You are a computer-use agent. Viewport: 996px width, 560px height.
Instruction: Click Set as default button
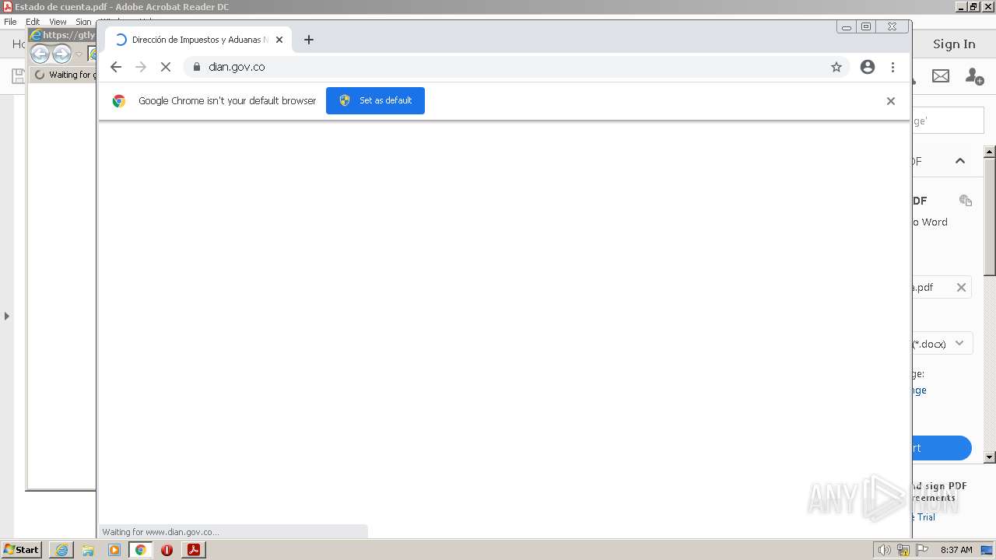point(375,100)
